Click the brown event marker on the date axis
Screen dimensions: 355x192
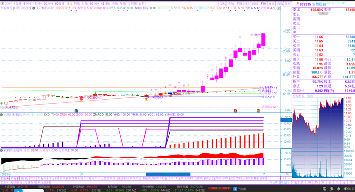pos(258,111)
